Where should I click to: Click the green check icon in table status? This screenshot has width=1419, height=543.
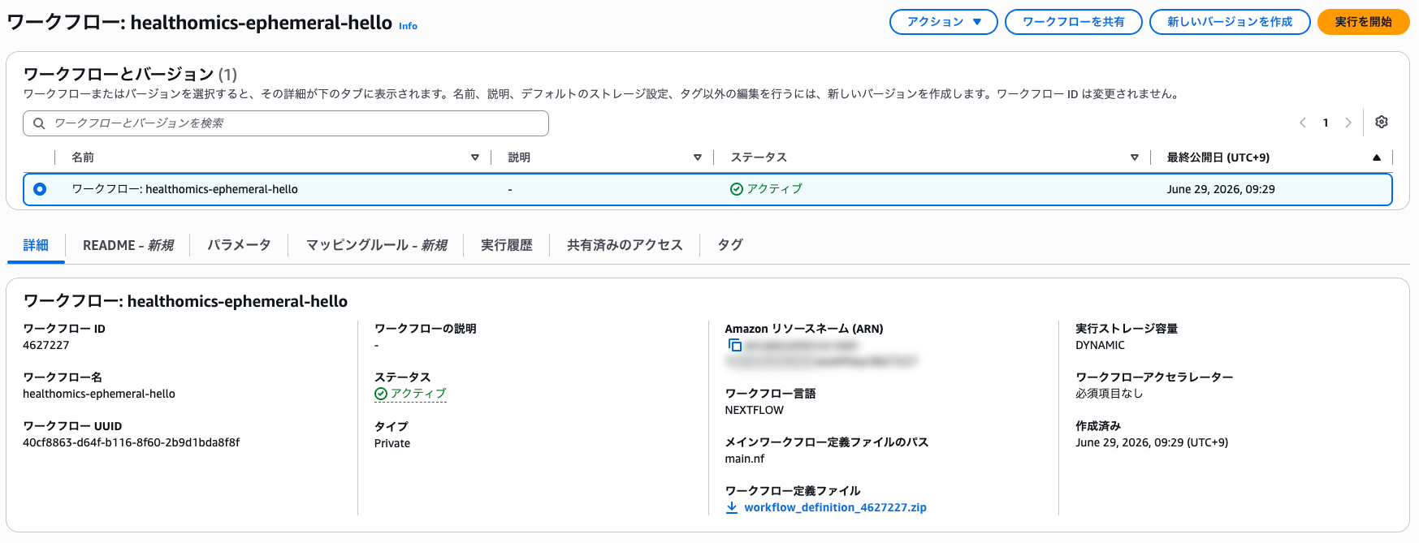(737, 189)
